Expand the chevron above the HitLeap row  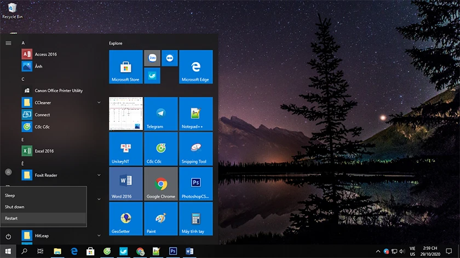click(99, 199)
